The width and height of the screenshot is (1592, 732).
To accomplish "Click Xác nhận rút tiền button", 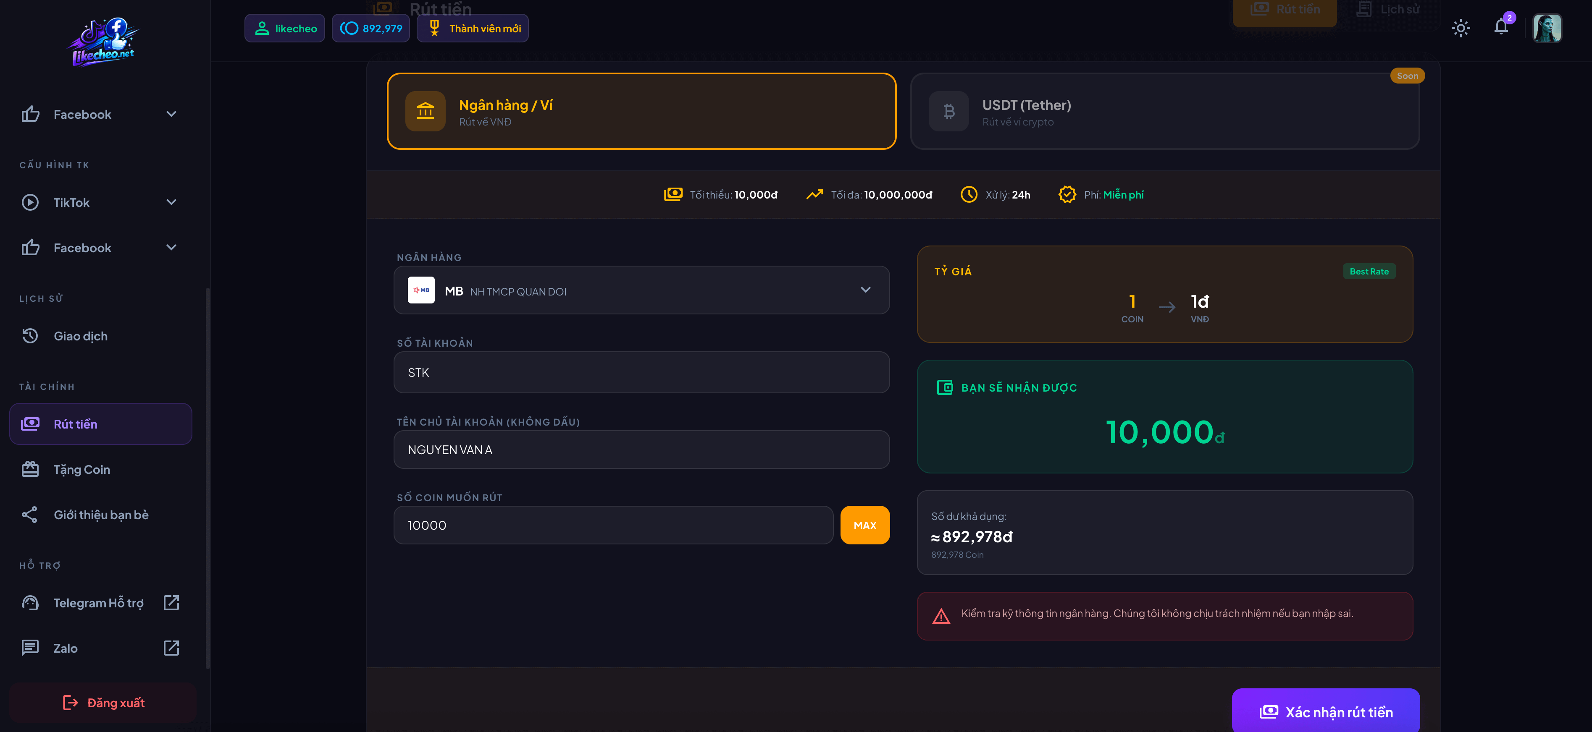I will (1326, 711).
